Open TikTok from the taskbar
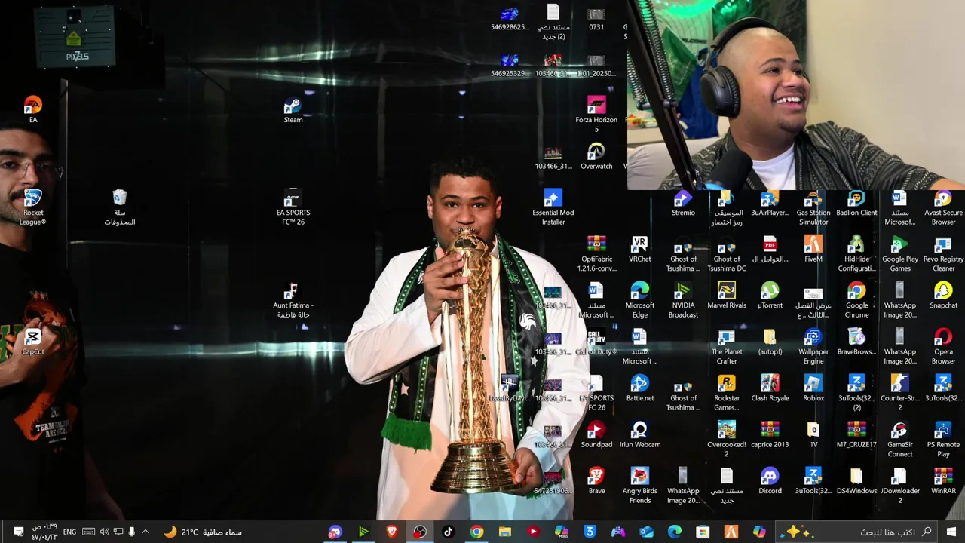Screen dimensions: 965x543 click(448, 532)
